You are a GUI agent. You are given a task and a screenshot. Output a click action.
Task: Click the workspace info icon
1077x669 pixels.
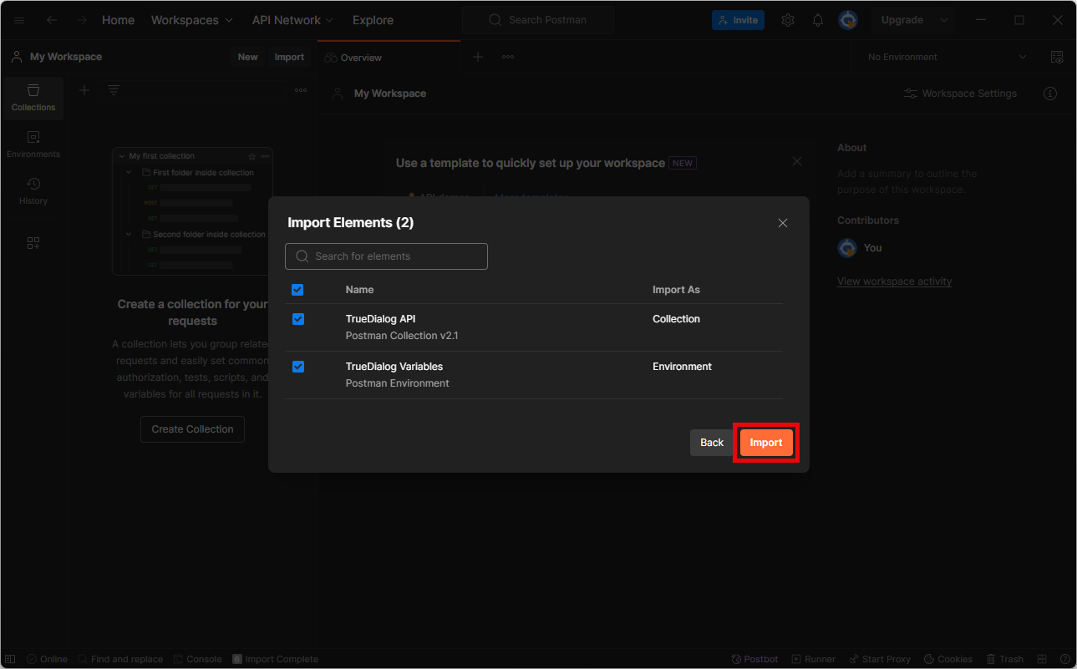[1051, 94]
